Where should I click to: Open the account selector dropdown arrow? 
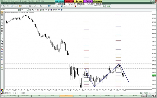tap(104, 6)
